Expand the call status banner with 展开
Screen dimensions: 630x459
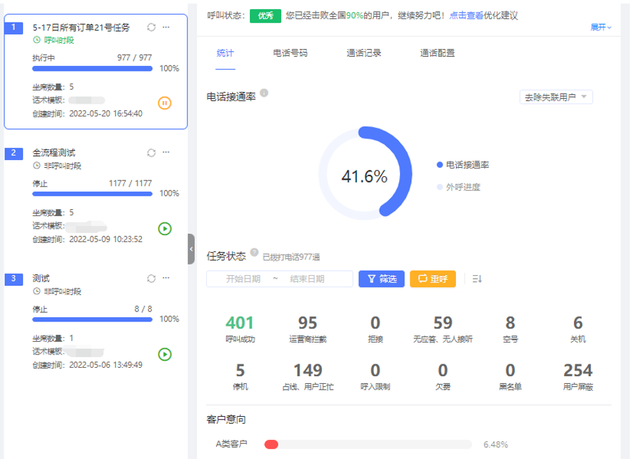pyautogui.click(x=601, y=27)
